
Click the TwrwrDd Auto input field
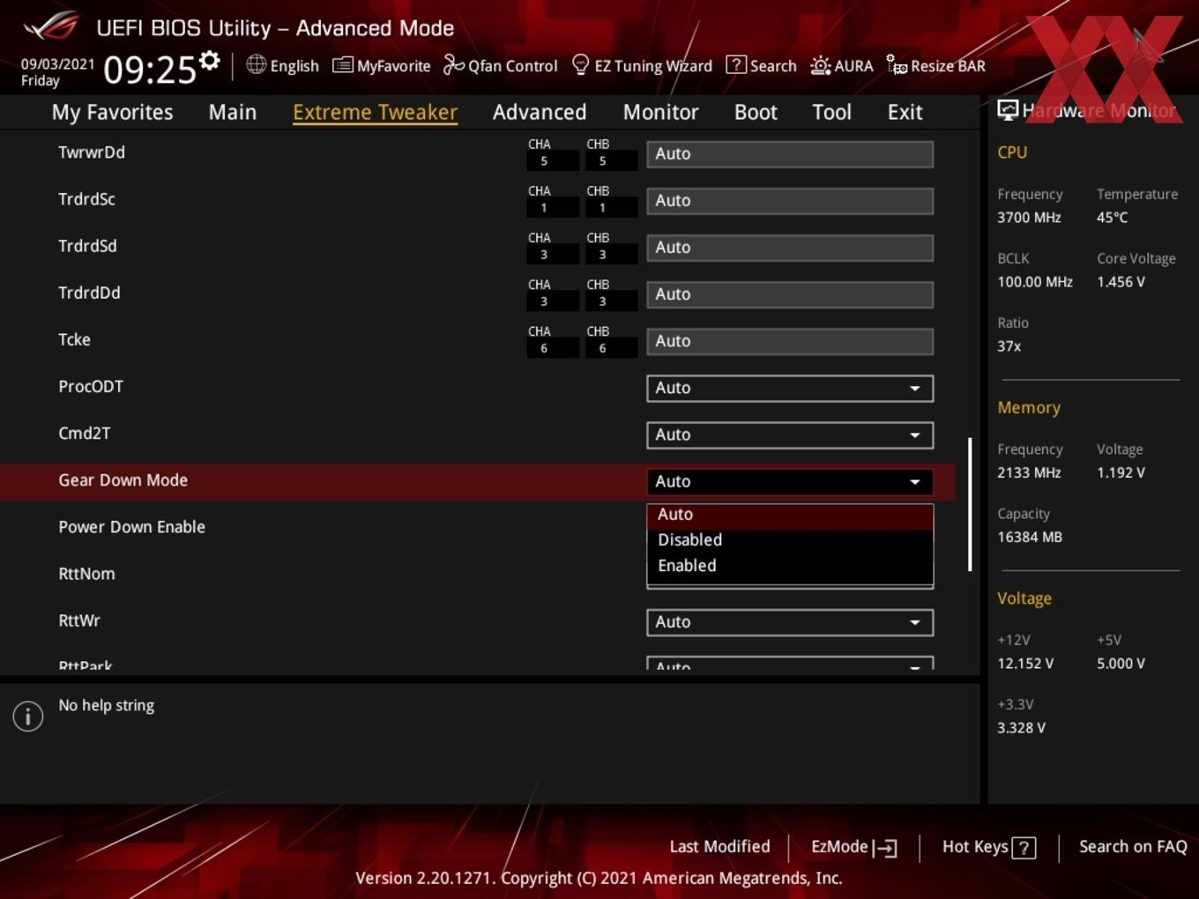(790, 153)
